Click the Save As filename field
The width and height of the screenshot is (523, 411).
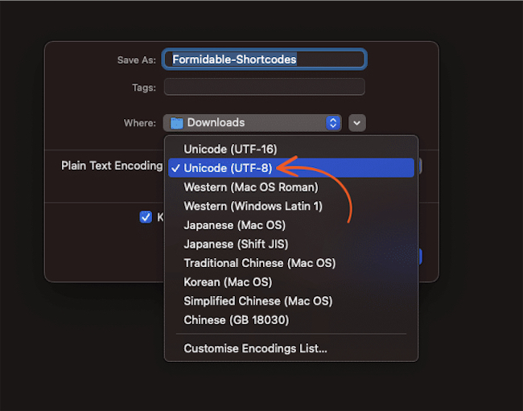tap(265, 60)
